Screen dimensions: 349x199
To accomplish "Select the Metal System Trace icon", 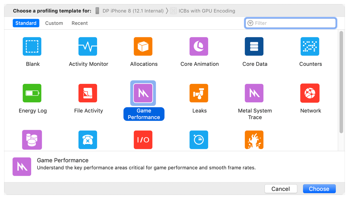I will coord(254,93).
